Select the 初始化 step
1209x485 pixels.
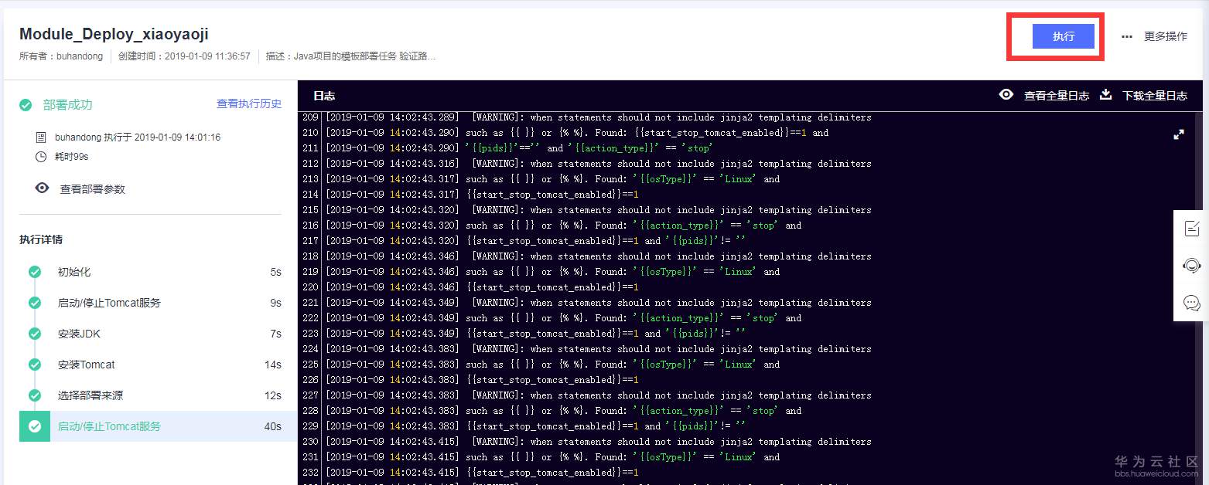[74, 272]
